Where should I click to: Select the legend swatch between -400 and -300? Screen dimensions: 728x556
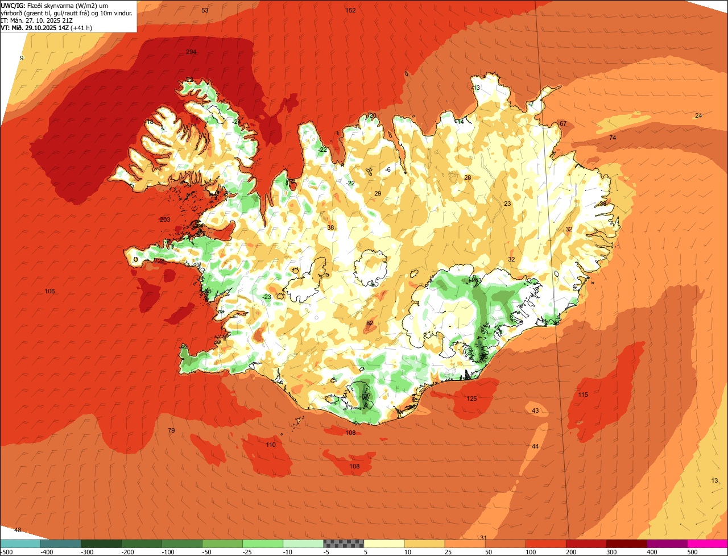pos(60,543)
